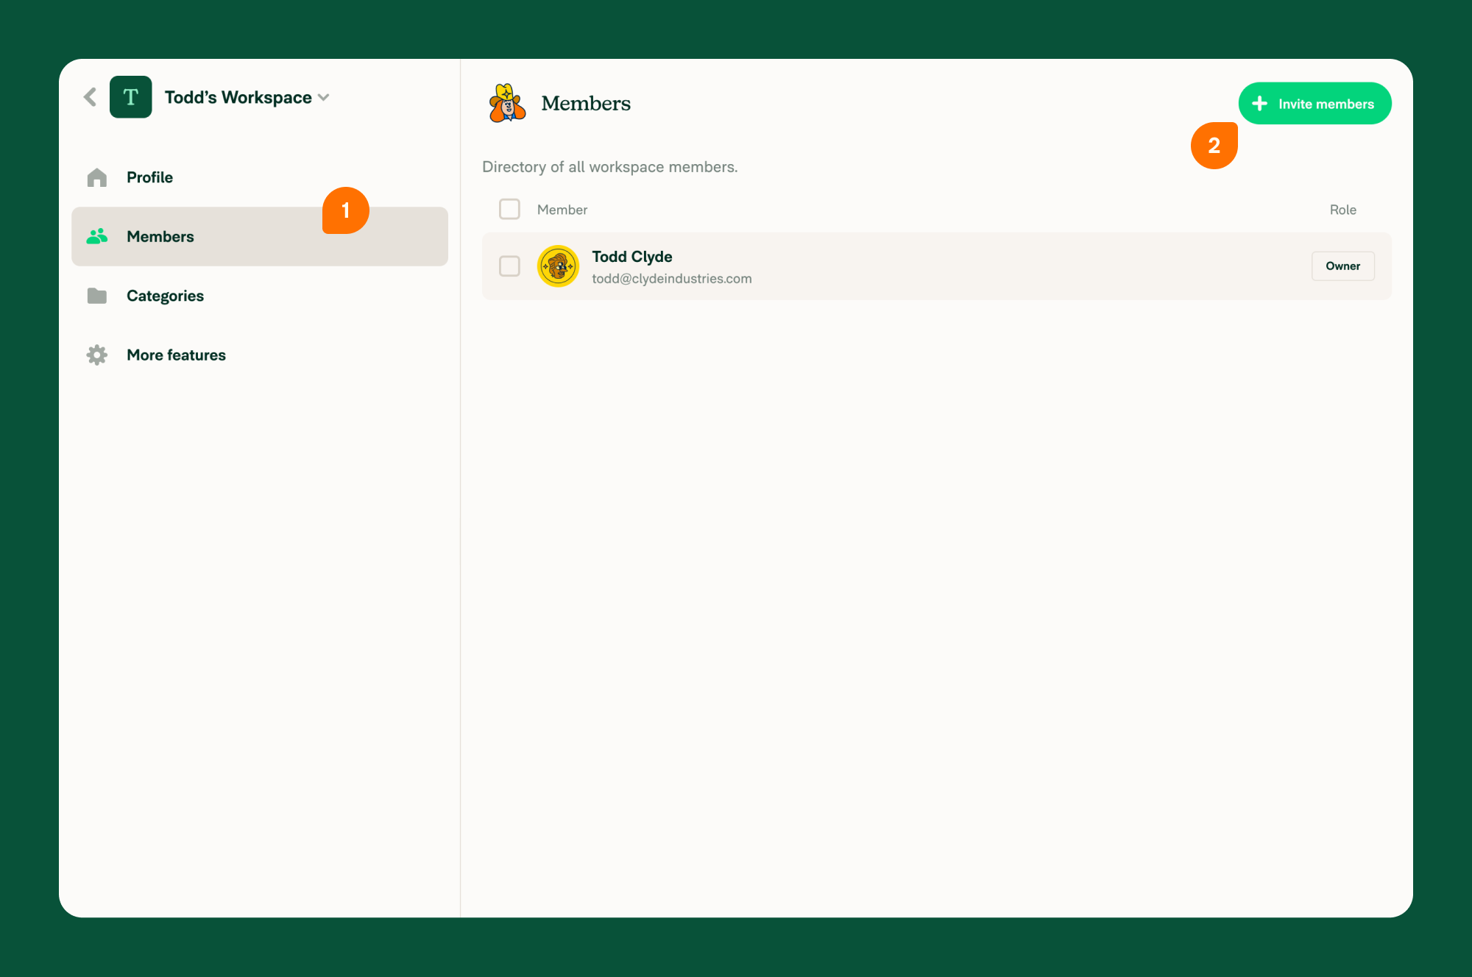1472x977 pixels.
Task: Open the Owner role dropdown
Action: point(1342,265)
